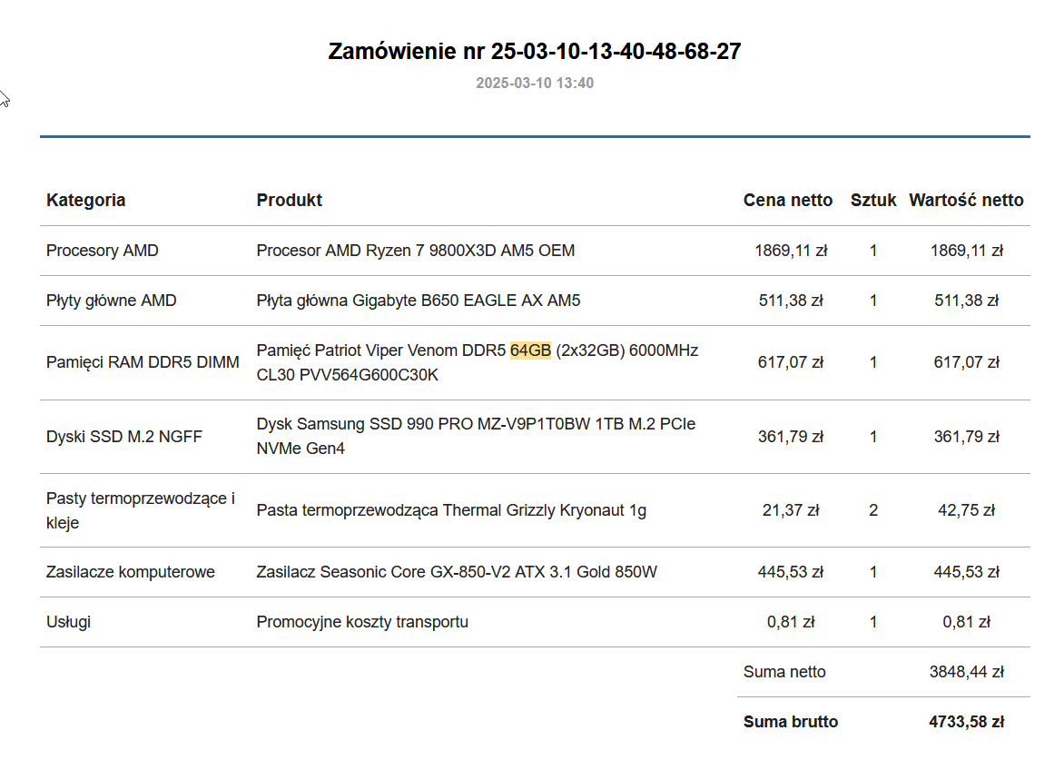Select the AMD Ryzen 7 9800X3D product
1064x760 pixels.
(x=415, y=252)
